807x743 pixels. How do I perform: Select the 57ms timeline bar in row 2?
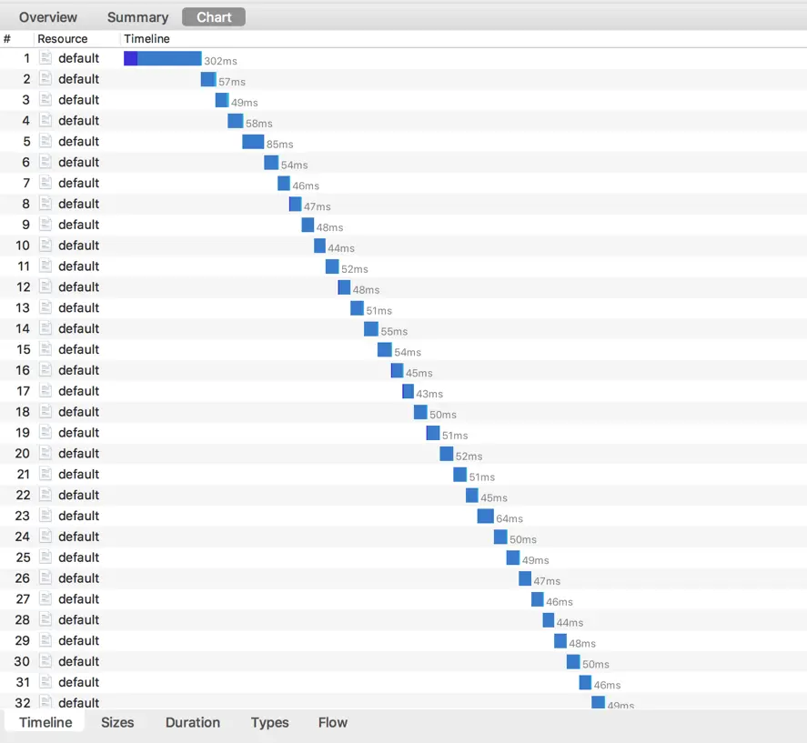click(x=208, y=79)
